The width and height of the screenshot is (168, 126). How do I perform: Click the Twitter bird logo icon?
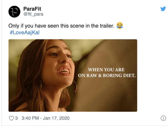[163, 9]
